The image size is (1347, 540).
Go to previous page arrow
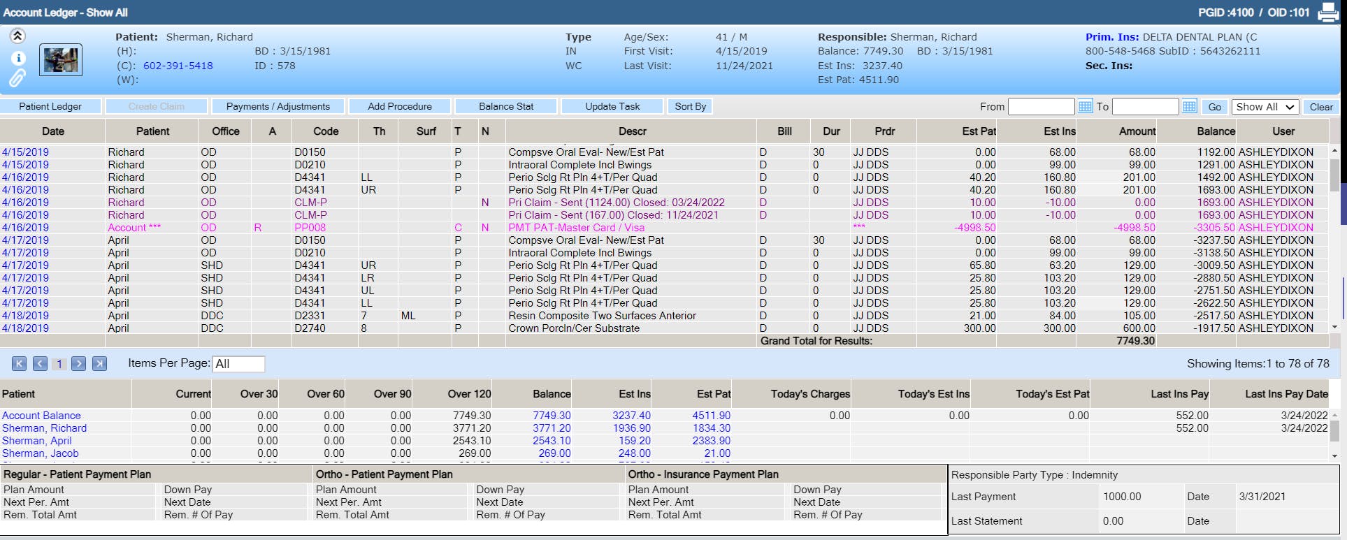[41, 363]
